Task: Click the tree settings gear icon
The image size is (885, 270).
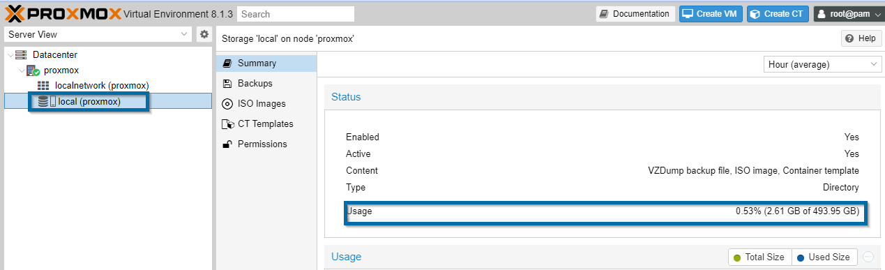Action: tap(204, 34)
